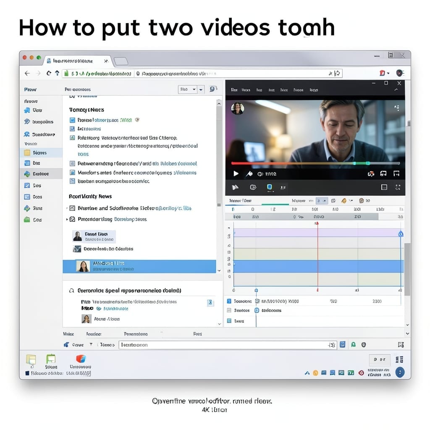Click the orange tray icon
Screen dimensions: 430x430
[x=316, y=373]
